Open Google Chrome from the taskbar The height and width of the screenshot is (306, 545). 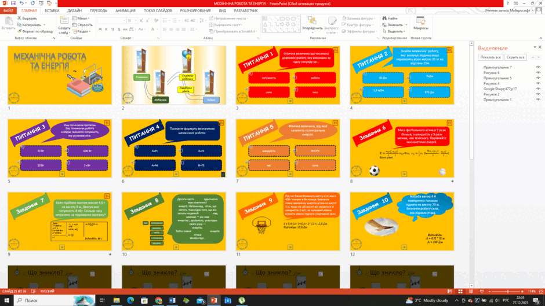click(x=158, y=300)
